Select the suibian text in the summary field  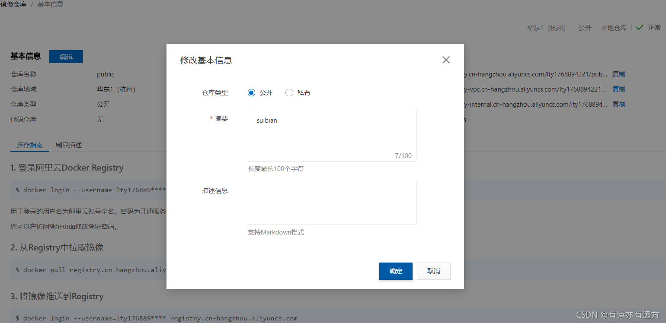click(267, 120)
